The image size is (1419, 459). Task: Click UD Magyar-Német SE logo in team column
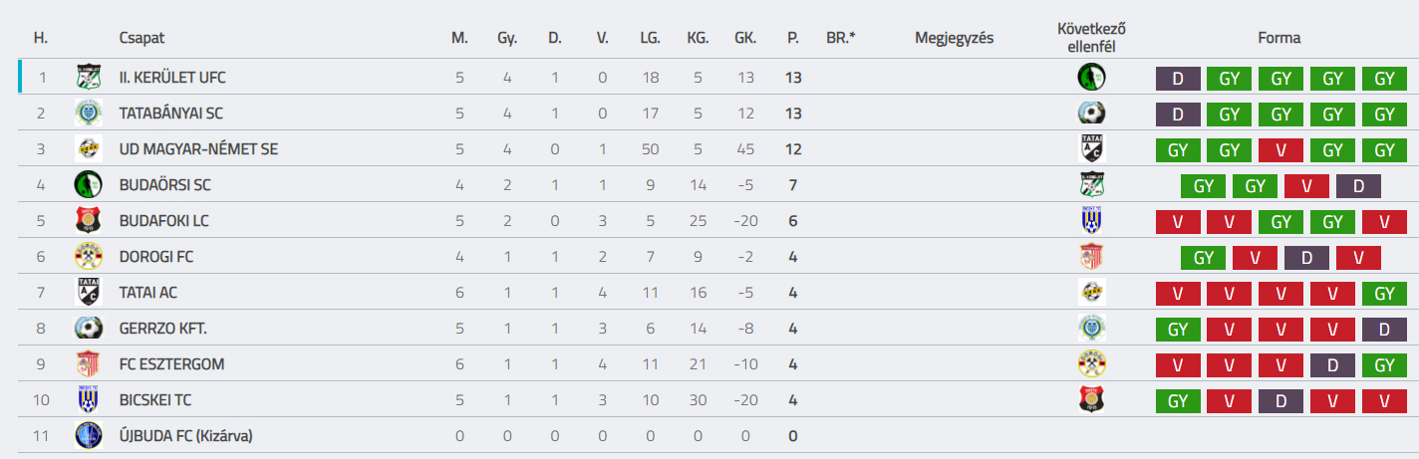[x=89, y=148]
